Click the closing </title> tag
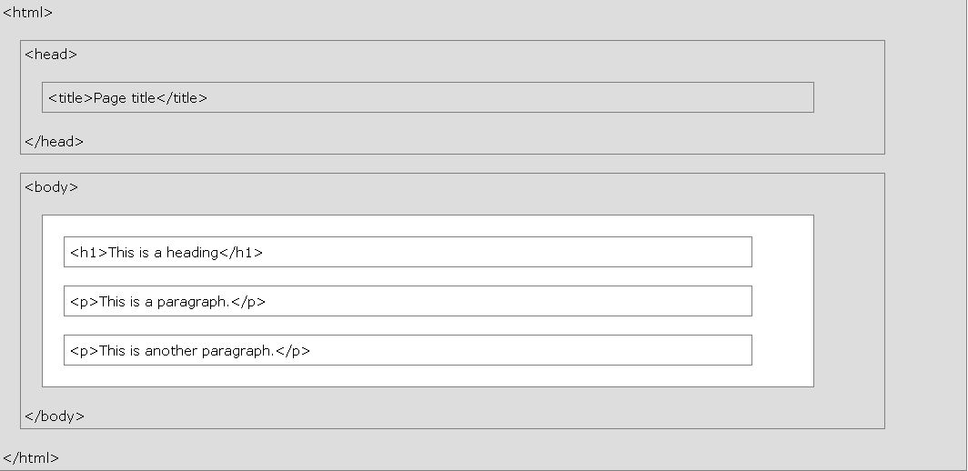 coord(182,98)
